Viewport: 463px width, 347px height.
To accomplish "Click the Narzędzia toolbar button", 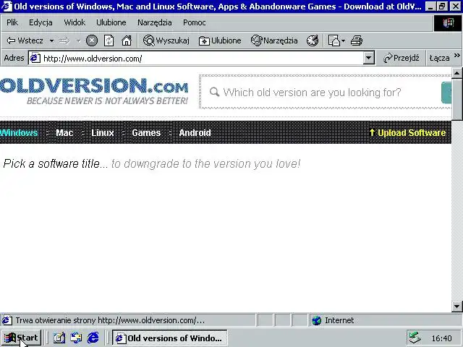I will (x=274, y=40).
